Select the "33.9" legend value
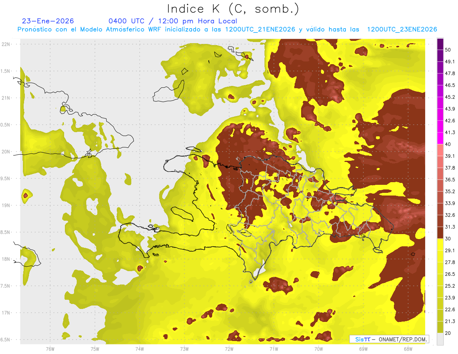 click(x=450, y=203)
